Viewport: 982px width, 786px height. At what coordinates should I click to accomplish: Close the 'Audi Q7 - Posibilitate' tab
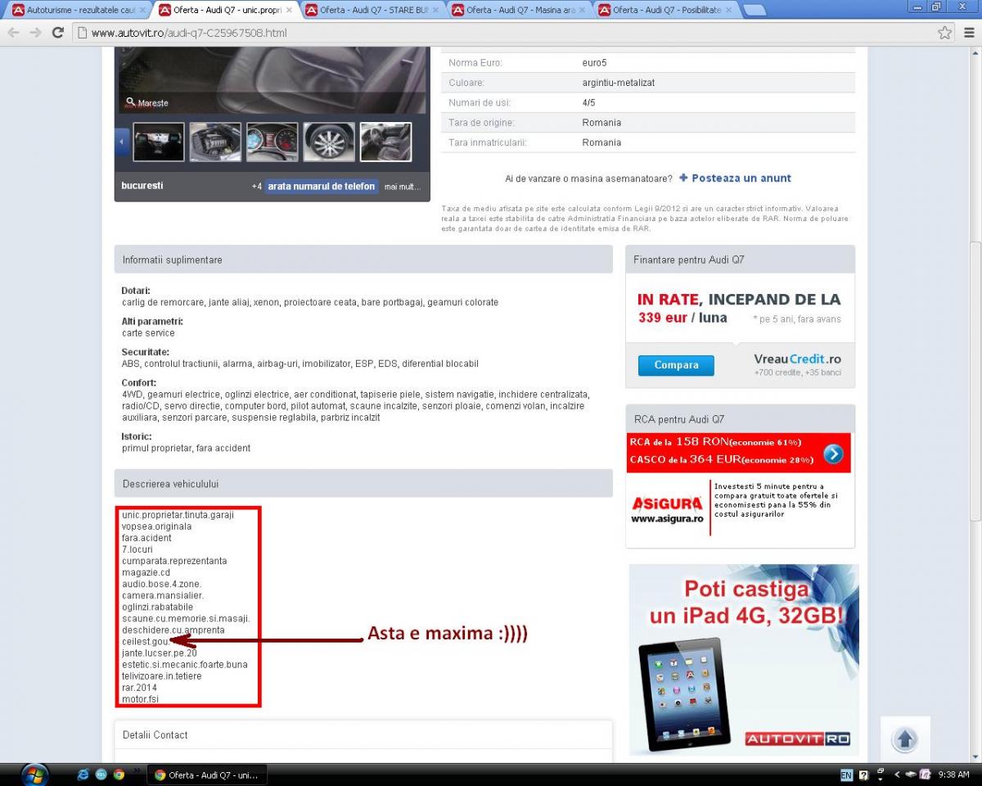(728, 11)
